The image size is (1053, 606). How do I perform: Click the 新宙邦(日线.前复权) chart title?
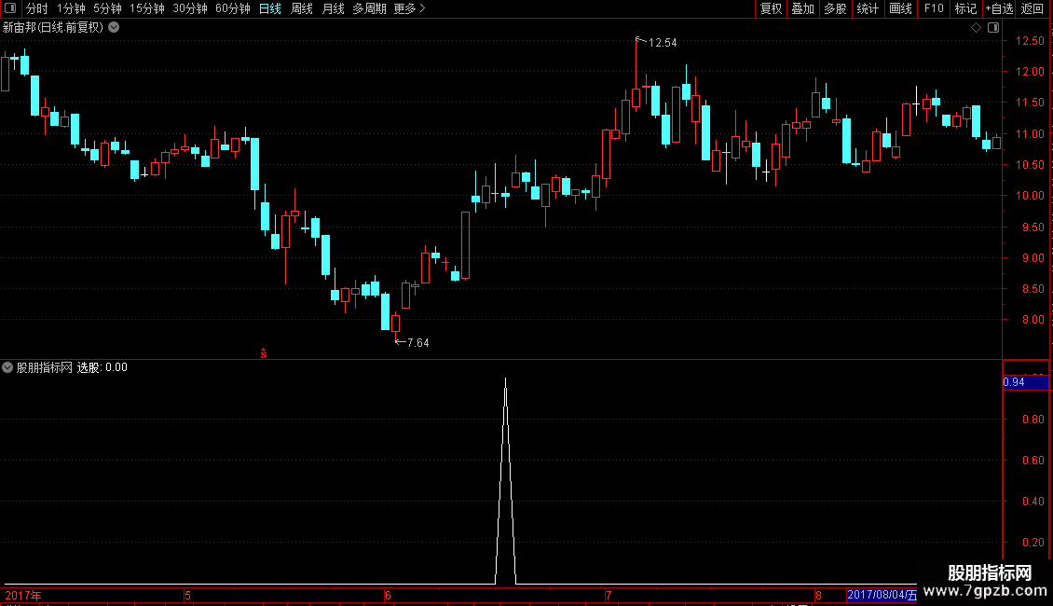pos(53,27)
